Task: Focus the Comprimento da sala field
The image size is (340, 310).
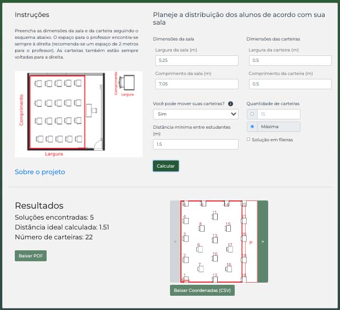Action: click(195, 84)
